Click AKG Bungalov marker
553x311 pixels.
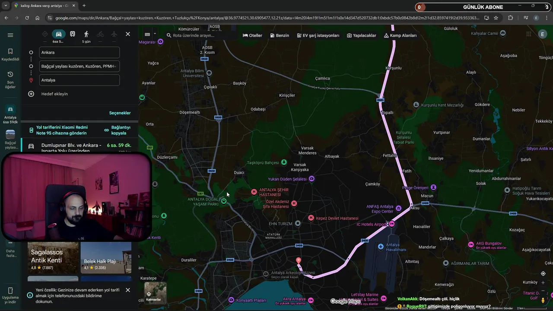tap(471, 244)
